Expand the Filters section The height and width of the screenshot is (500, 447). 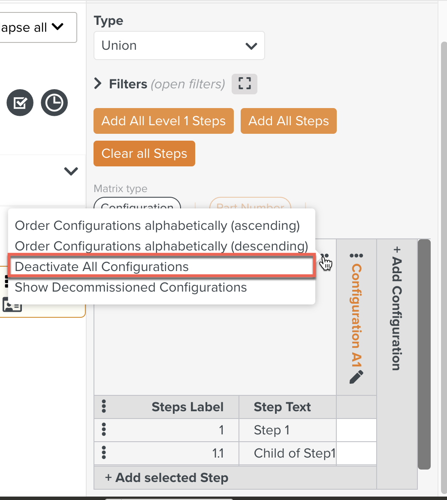click(98, 84)
